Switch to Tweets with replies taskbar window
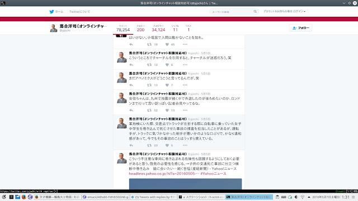This screenshot has height=201, width=358. (x=153, y=197)
